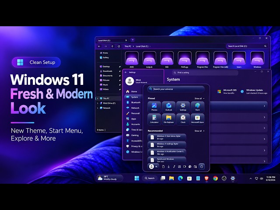Select Network in Settings sidebar
Viewport: 280px width, 210px height.
[134, 108]
